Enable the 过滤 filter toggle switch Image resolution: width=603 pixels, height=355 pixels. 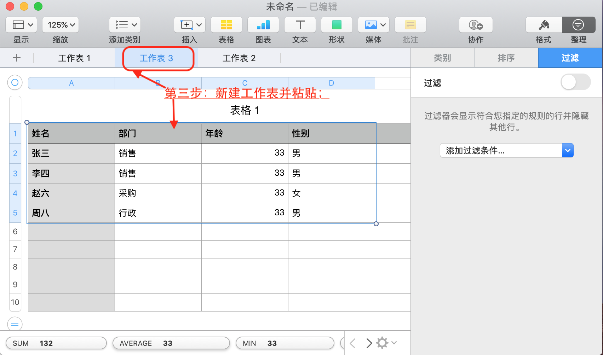[x=575, y=82]
